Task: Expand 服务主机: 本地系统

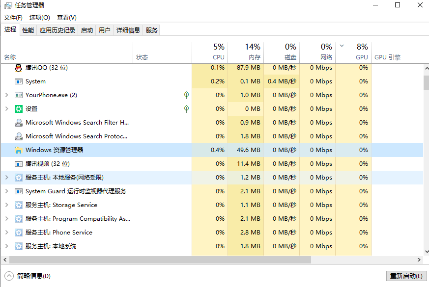Action: pyautogui.click(x=6, y=246)
